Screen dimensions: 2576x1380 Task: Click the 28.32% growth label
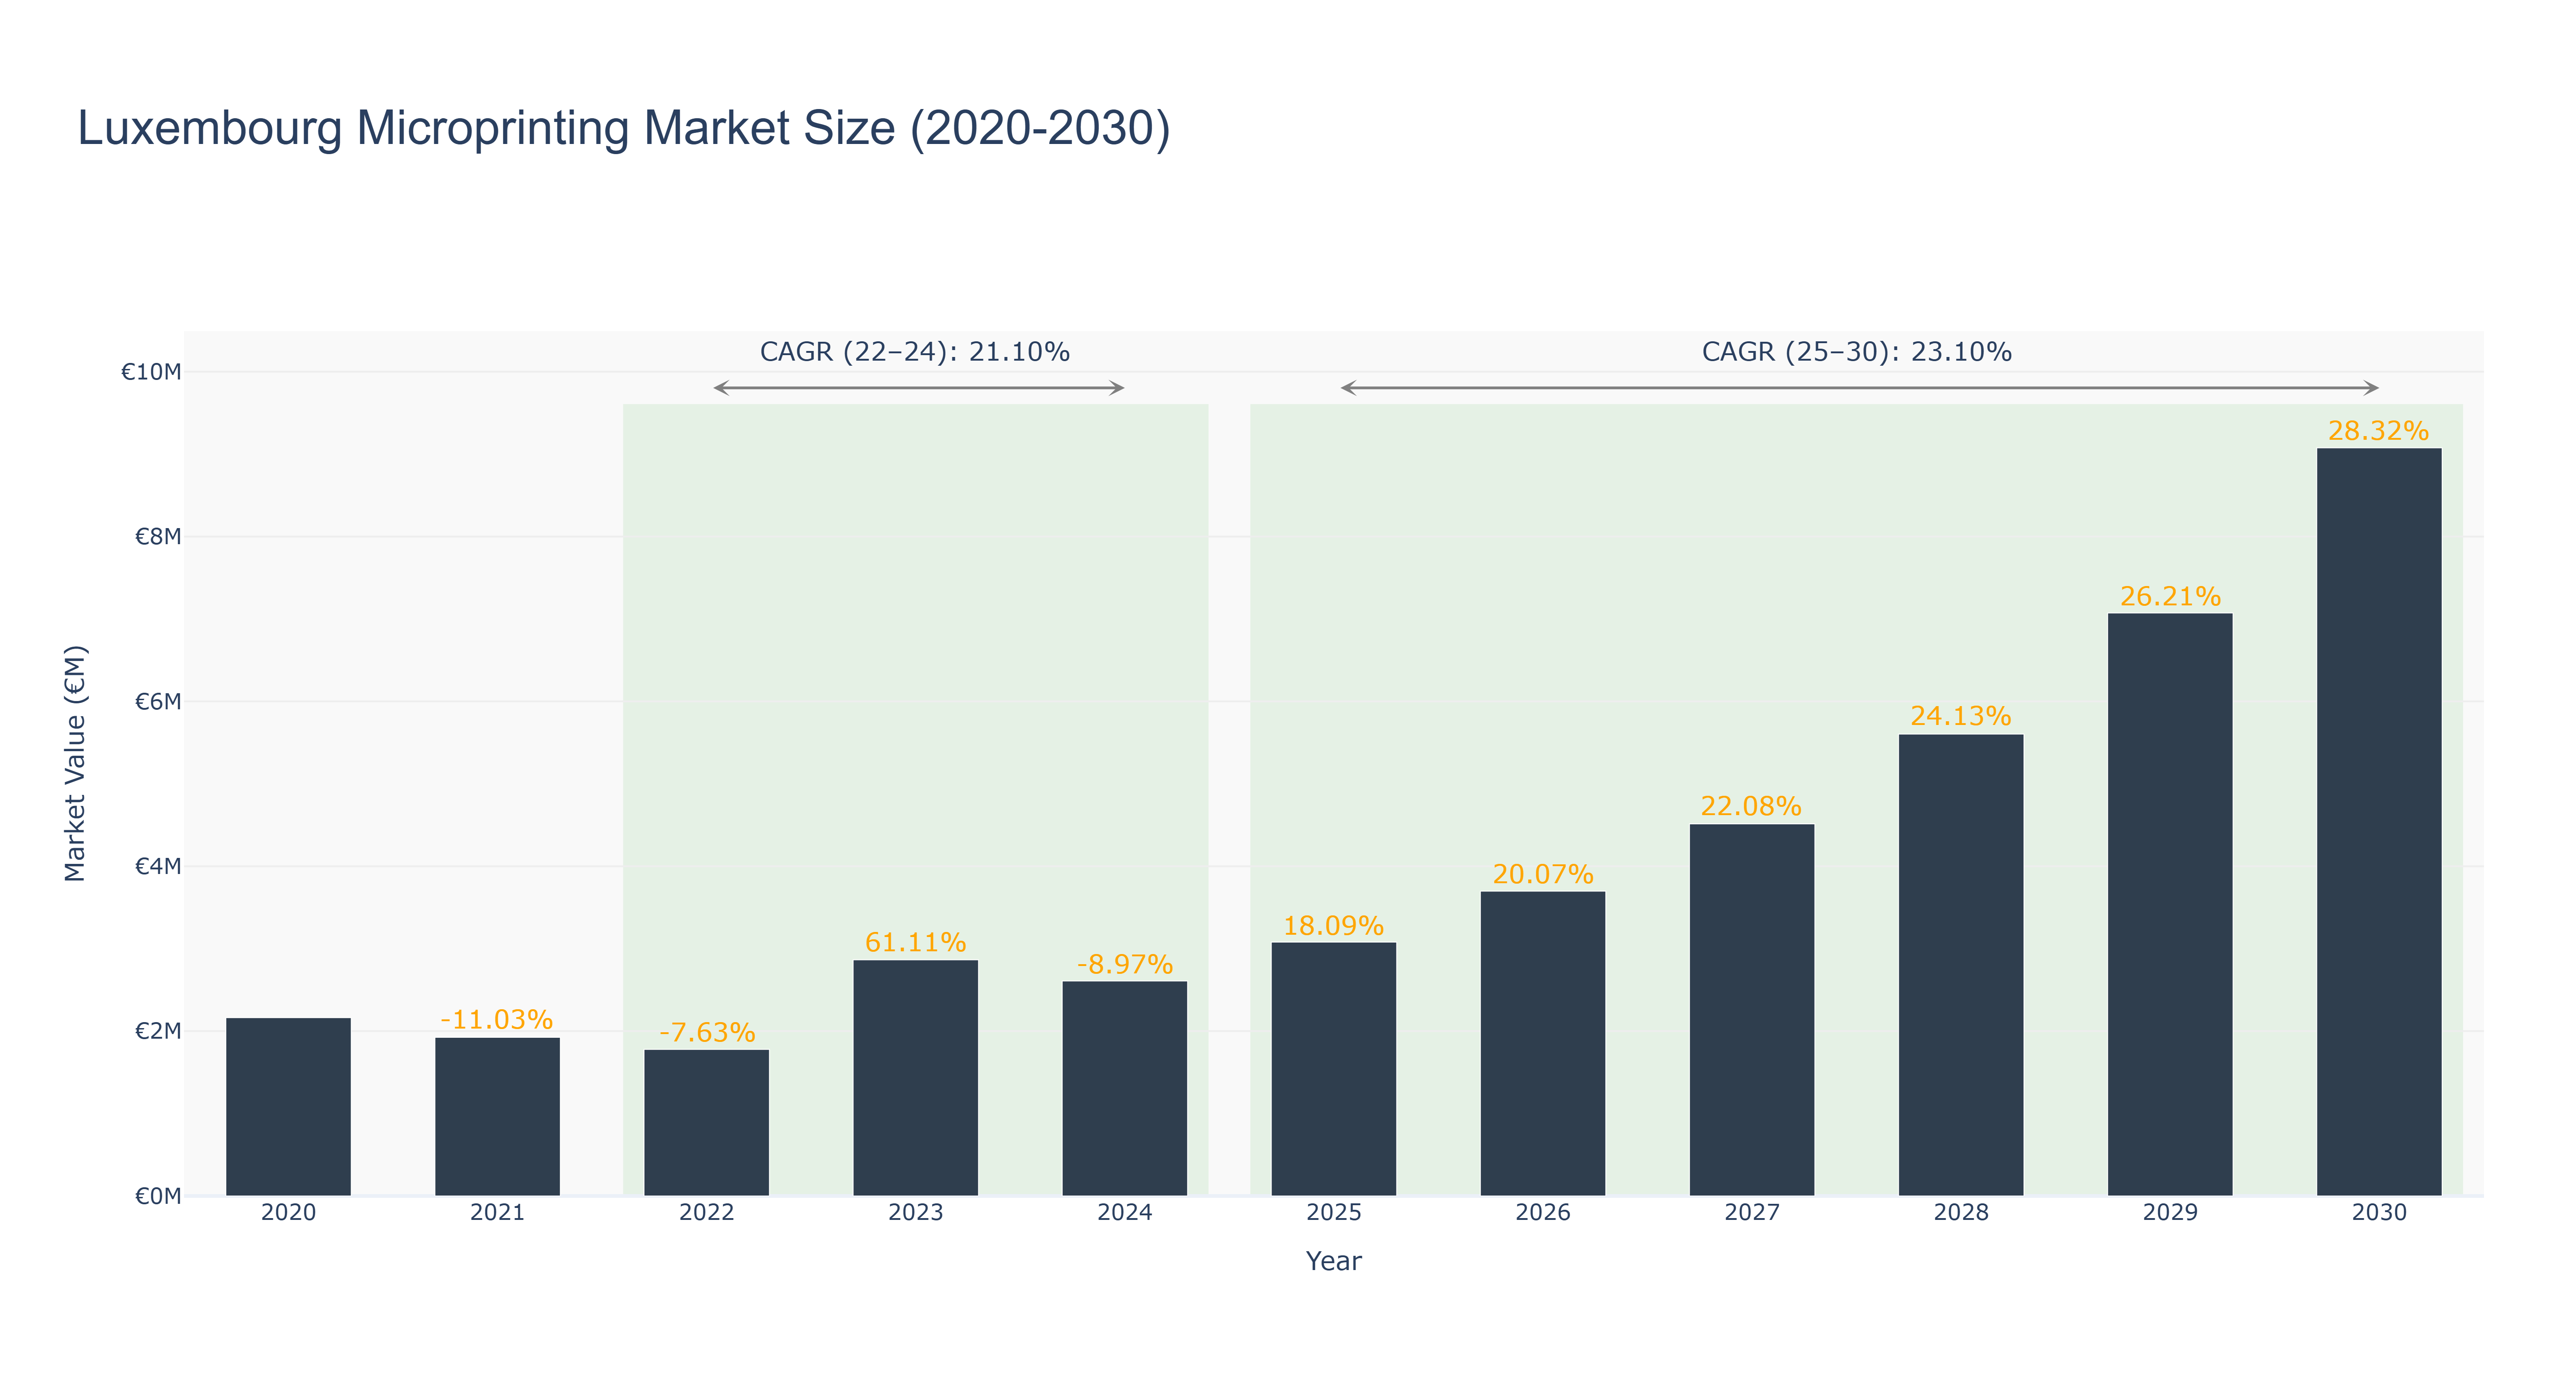pos(2378,431)
